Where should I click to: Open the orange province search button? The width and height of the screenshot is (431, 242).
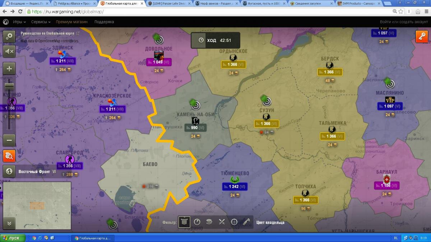(9, 156)
